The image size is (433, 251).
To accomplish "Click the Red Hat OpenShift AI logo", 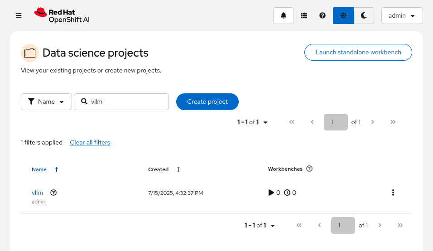I will (62, 15).
